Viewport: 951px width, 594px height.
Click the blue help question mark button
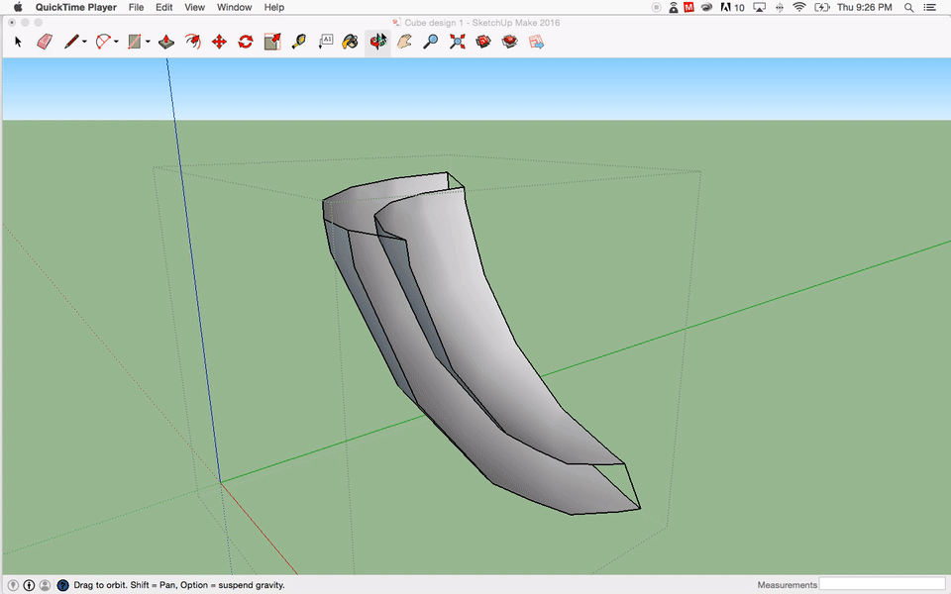pyautogui.click(x=62, y=585)
